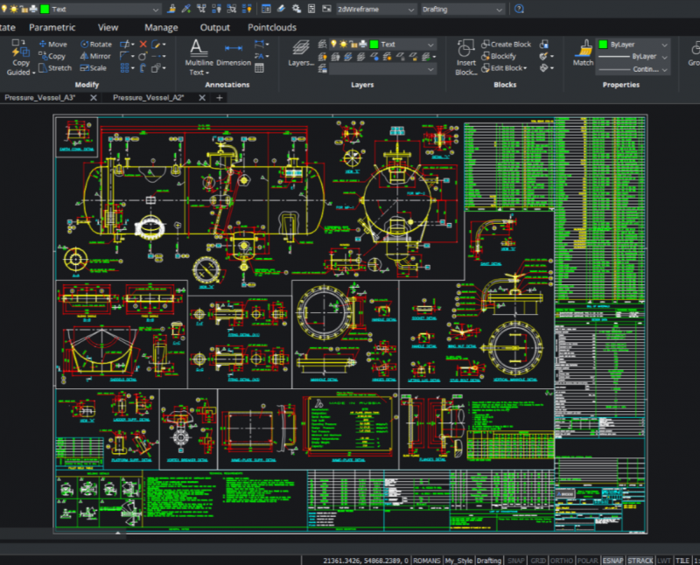Click the Help icon in top toolbar

pyautogui.click(x=519, y=9)
